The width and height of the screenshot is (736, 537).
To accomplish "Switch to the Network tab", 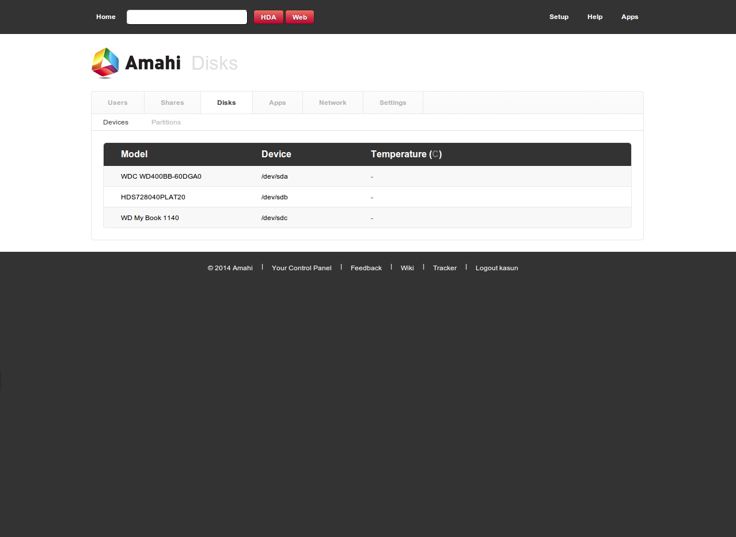I will point(333,103).
